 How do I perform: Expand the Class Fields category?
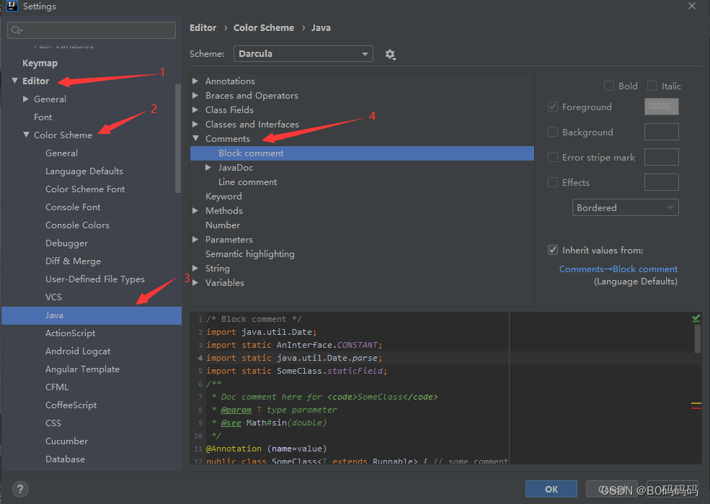tap(195, 110)
